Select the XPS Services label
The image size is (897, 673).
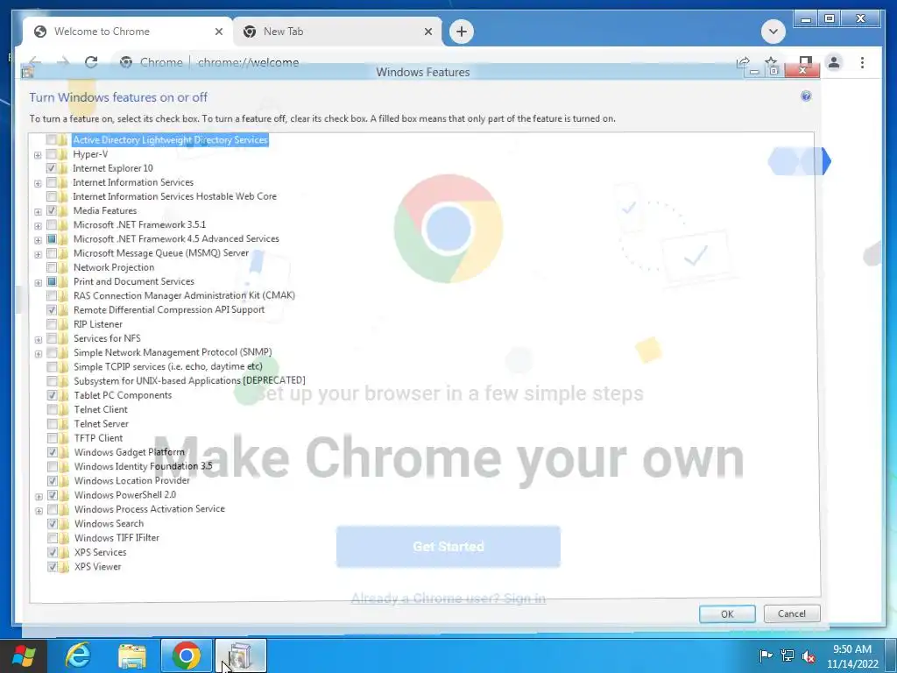[x=100, y=552]
